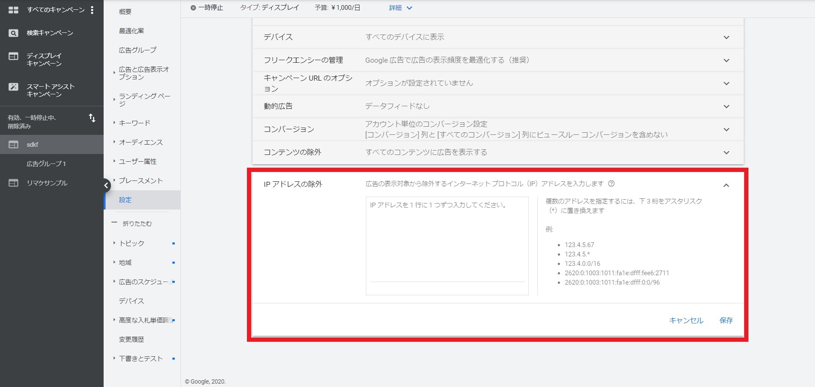Open the デバイス item in the side menu
The image size is (815, 387).
(x=131, y=301)
